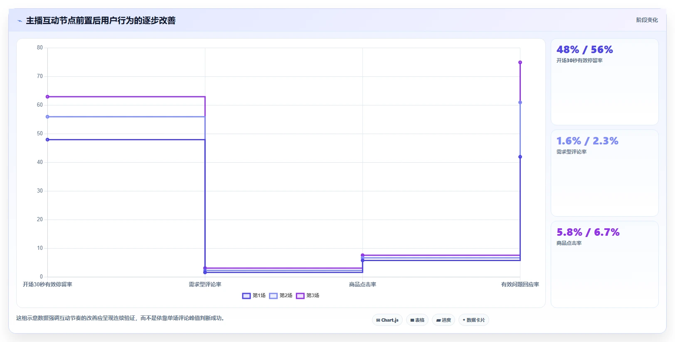
Task: Click the footnote starting 这组示意数据强调
Action: point(120,318)
